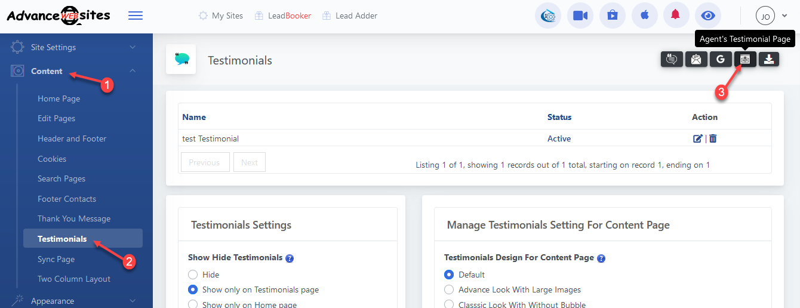Click the open envelope email icon

tap(696, 59)
